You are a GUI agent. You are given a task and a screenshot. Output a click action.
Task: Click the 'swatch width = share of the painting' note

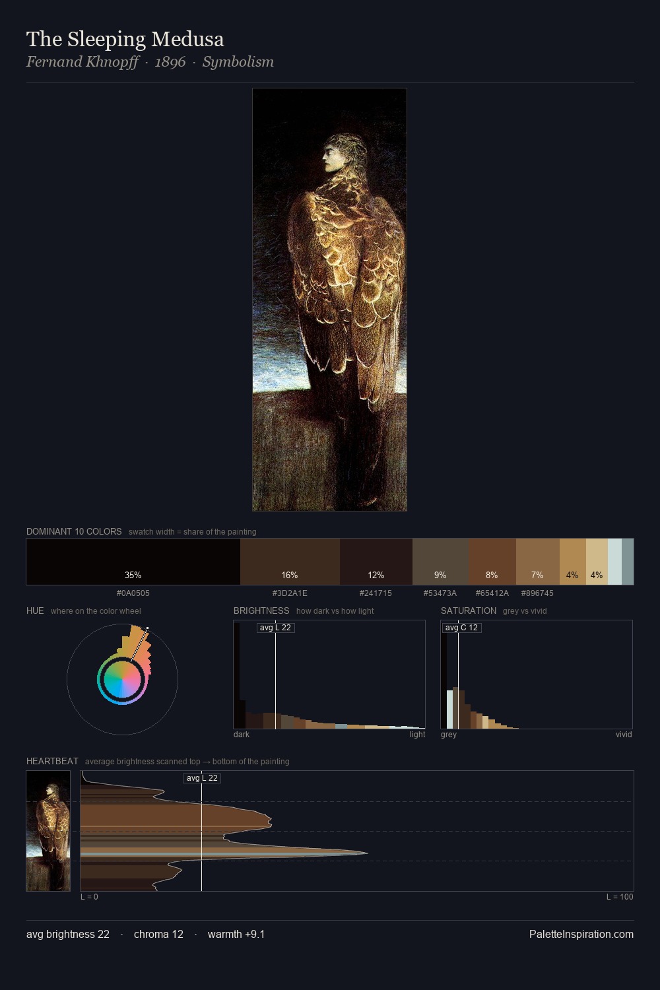click(x=192, y=532)
